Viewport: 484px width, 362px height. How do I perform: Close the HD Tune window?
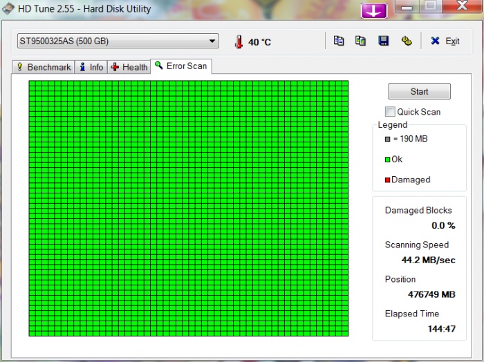click(x=462, y=6)
